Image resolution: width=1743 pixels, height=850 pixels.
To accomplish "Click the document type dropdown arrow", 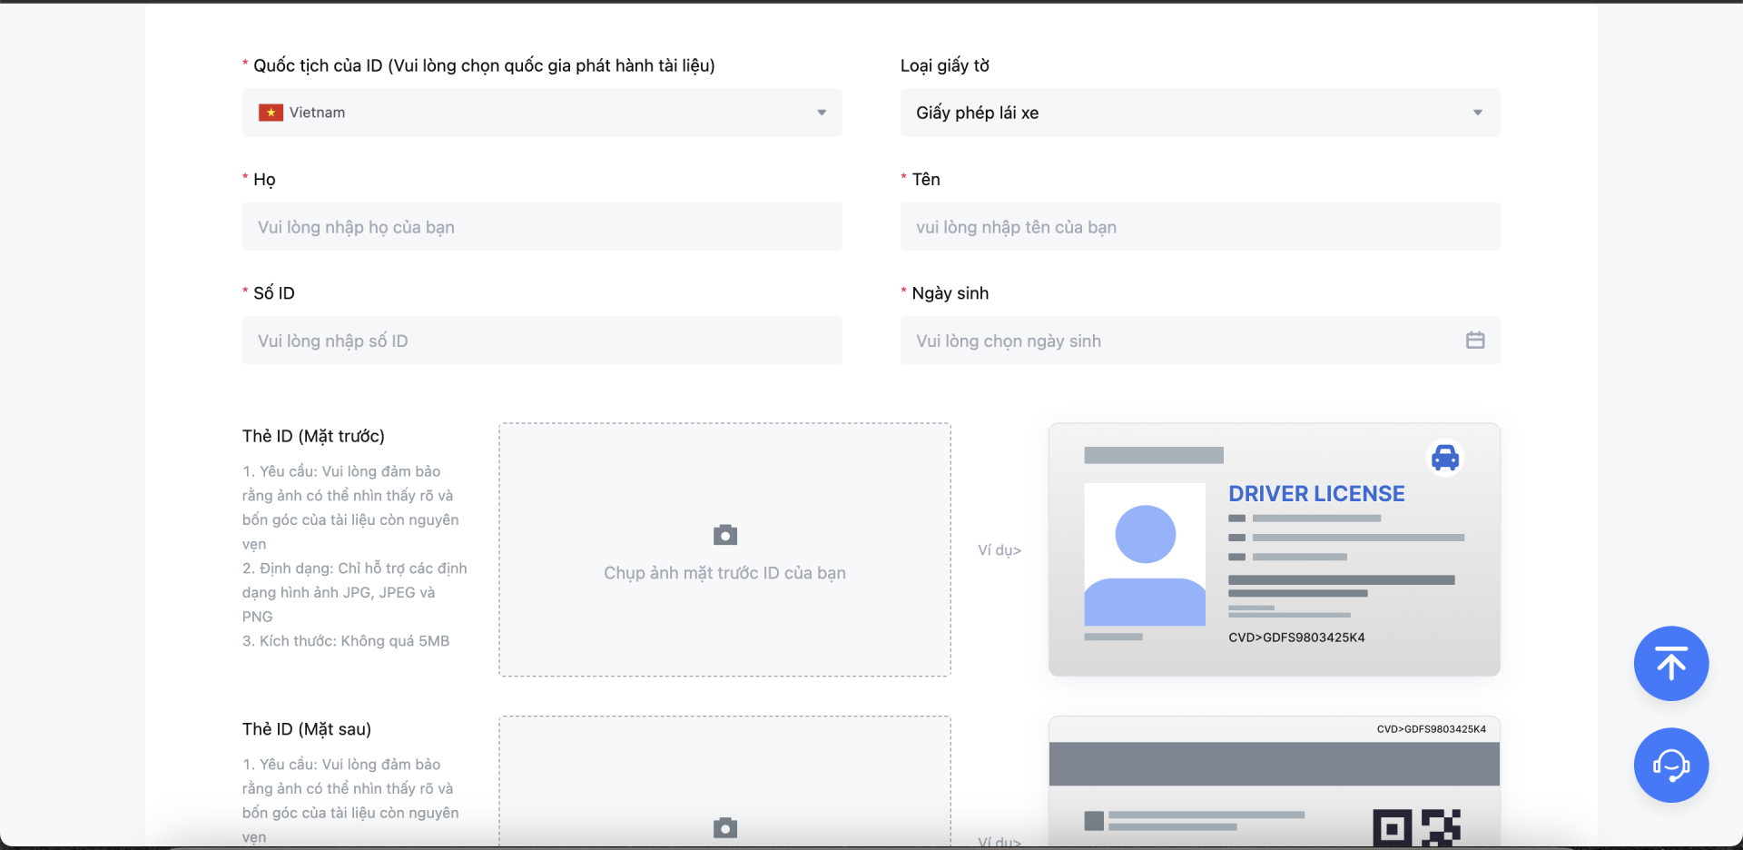I will pos(1478,113).
